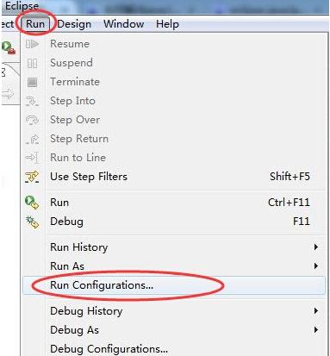
Task: Expand the Run History submenu arrow
Action: 316,247
